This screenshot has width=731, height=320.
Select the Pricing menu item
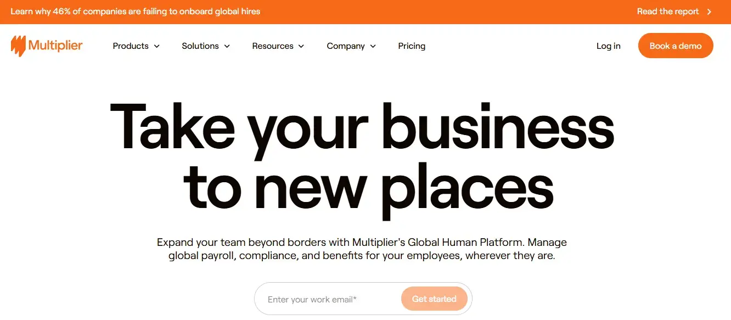(412, 46)
